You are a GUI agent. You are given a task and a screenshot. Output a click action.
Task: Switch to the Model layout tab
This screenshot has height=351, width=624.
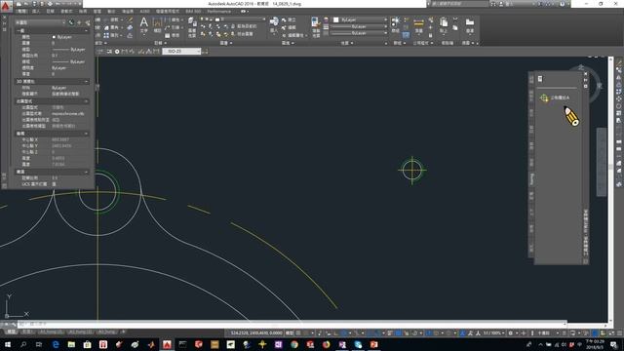(11, 331)
